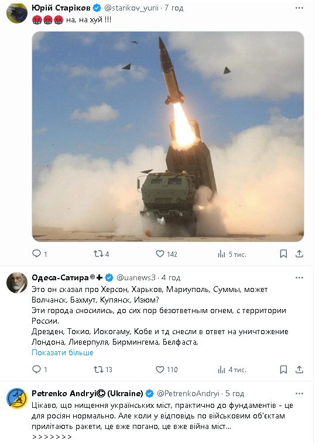Open more options for Petrenko Andryi's tweet

coord(299,394)
